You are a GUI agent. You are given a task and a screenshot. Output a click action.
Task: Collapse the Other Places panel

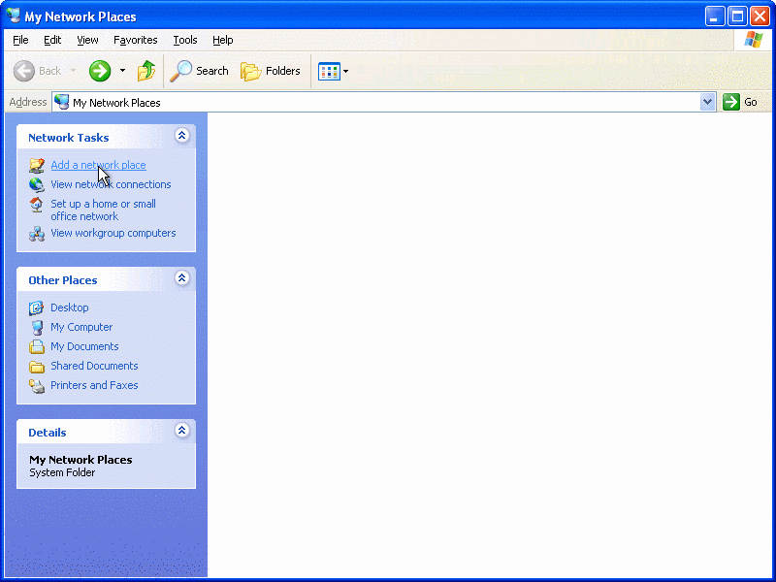(x=181, y=279)
